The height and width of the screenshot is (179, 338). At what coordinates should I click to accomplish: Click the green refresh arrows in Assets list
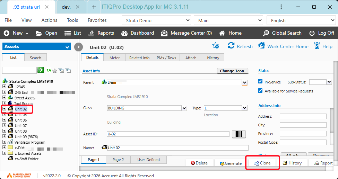tap(49, 70)
